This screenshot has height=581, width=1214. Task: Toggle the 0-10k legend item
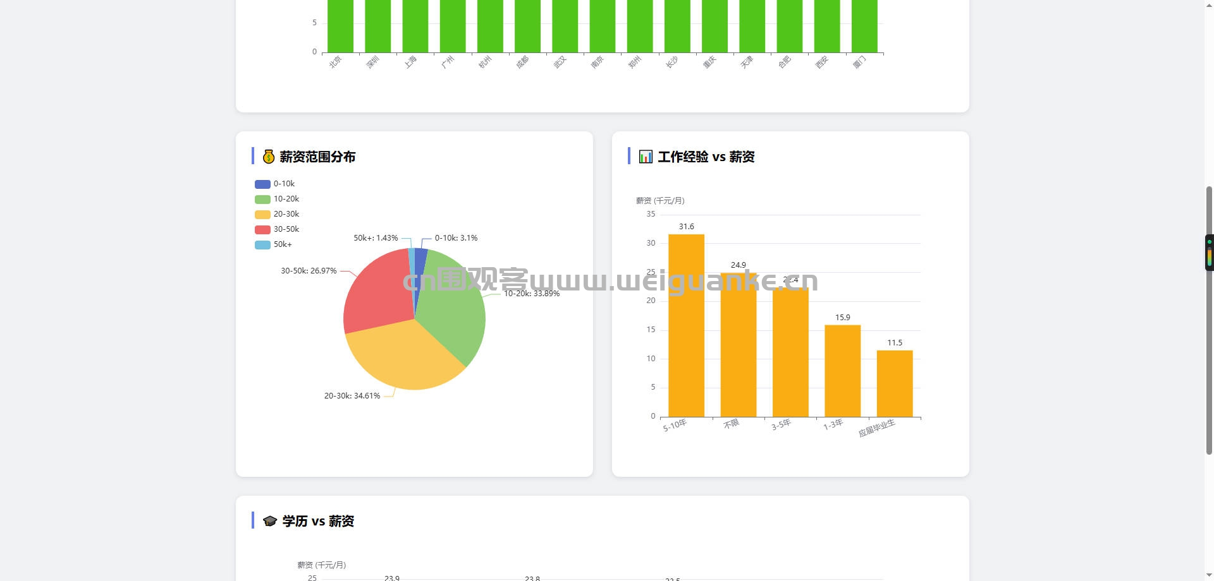click(274, 184)
